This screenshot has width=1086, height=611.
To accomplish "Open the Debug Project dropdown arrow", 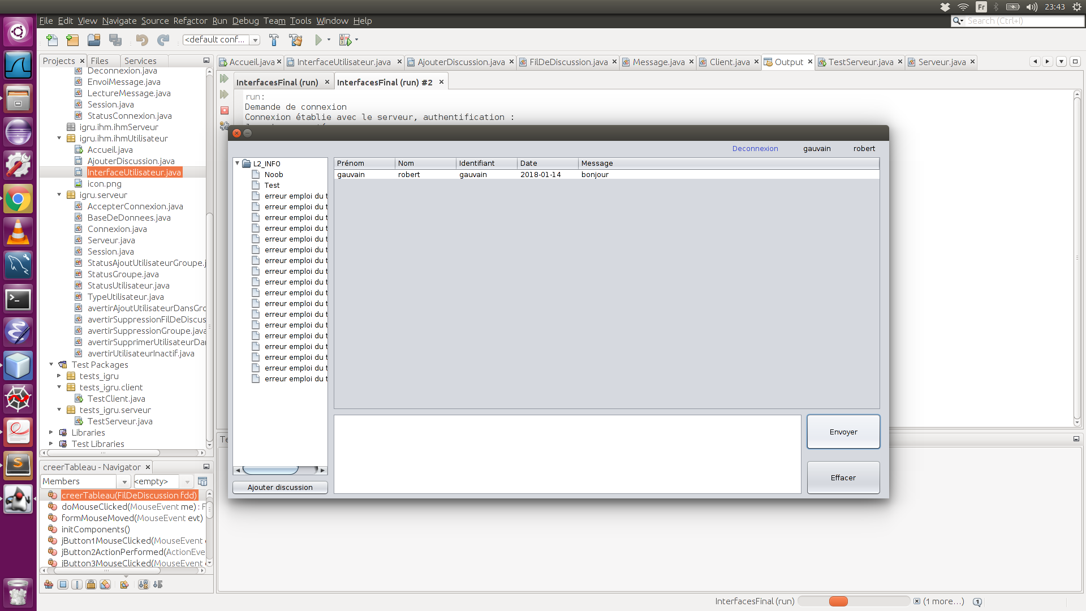I will [x=356, y=40].
